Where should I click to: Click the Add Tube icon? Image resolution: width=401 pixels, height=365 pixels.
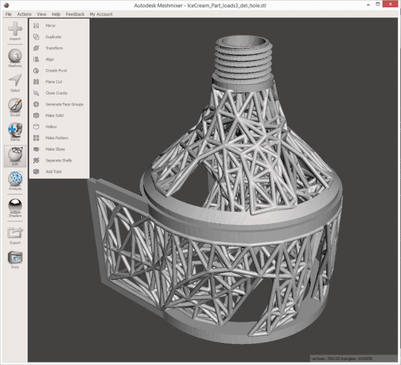(x=36, y=172)
